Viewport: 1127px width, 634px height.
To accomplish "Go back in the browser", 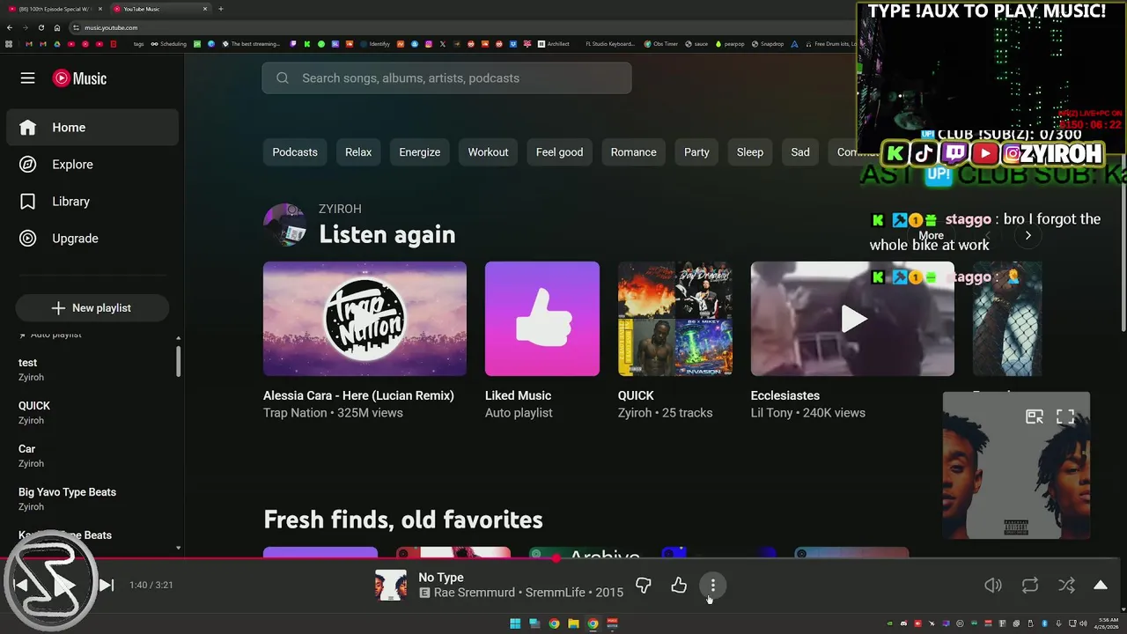I will pyautogui.click(x=10, y=27).
